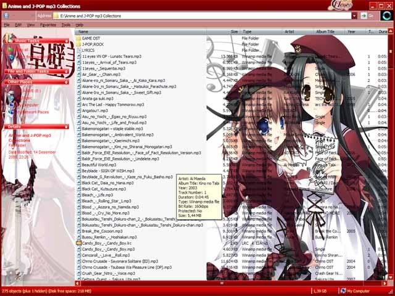This screenshot has width=395, height=296.
Task: Click the mp3 icon beside Beautiful World.mp3
Action: click(79, 165)
